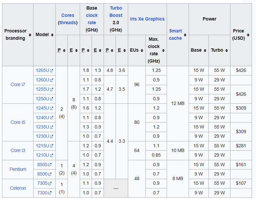Select the $107 price cell

tap(241, 183)
